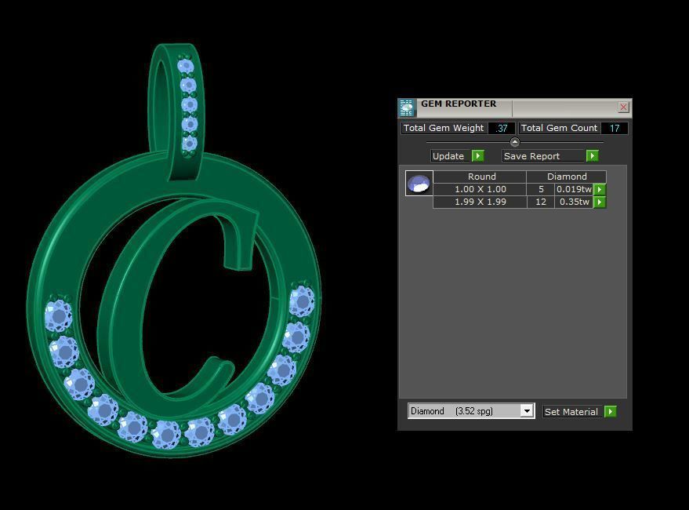Viewport: 689px width, 510px height.
Task: Collapse the panel using the round arrow handle
Action: (514, 142)
